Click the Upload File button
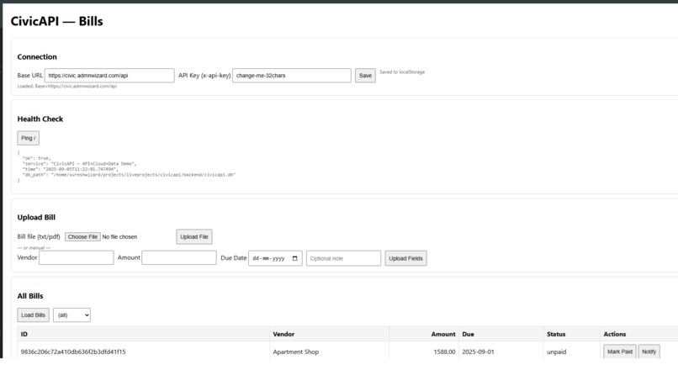This screenshot has width=678, height=365. point(194,236)
